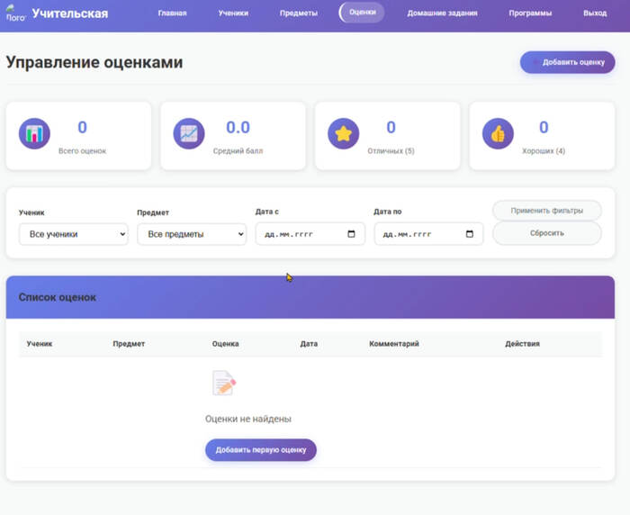Click into the Дата по date field
Screen dimensions: 630x515
tap(428, 234)
